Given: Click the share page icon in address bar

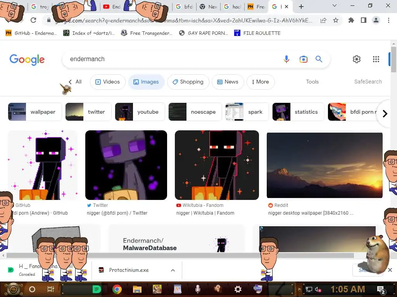Looking at the screenshot, I should [x=323, y=20].
